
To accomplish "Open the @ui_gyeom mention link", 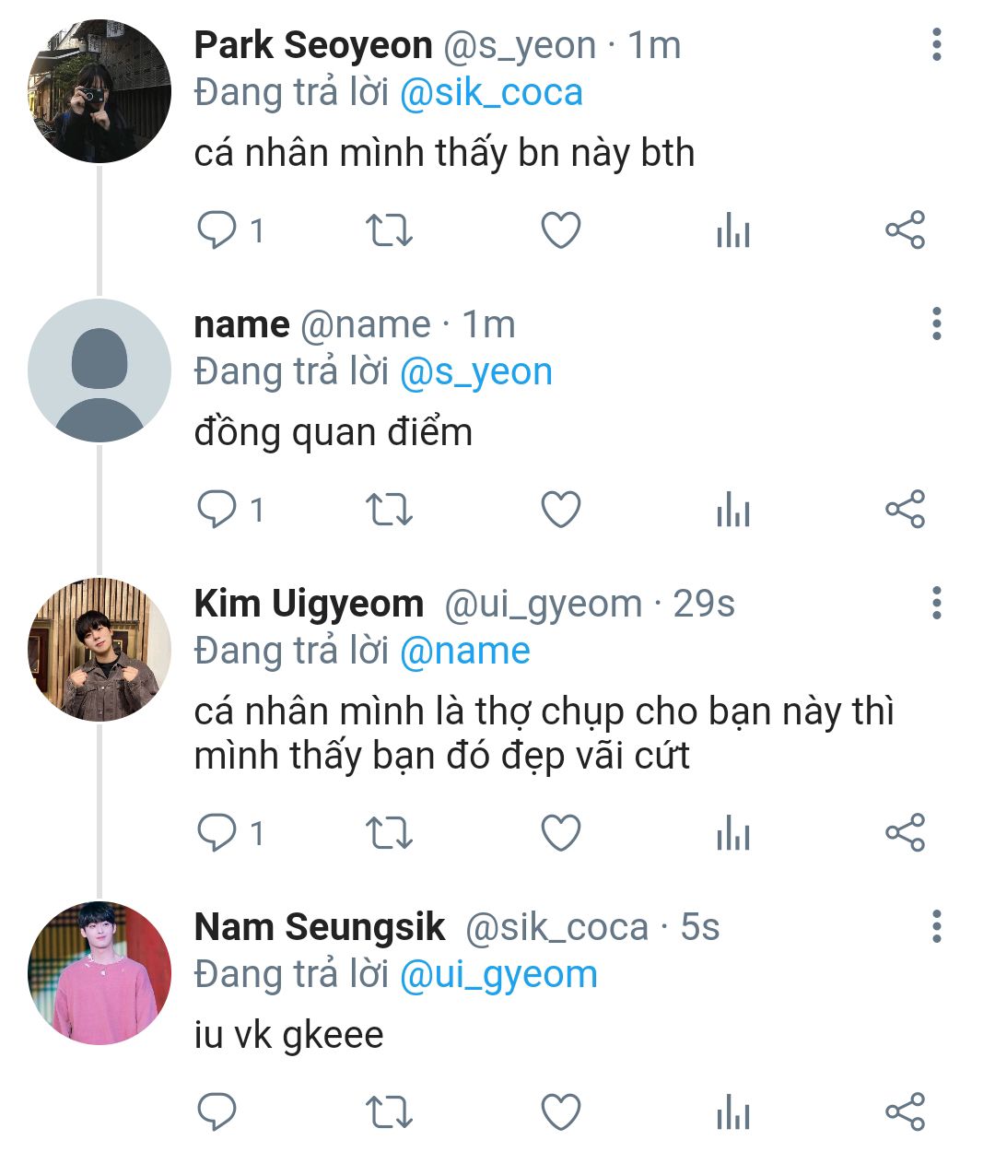I will point(498,975).
